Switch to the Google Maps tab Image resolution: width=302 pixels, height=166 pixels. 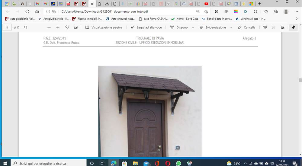pos(176,4)
